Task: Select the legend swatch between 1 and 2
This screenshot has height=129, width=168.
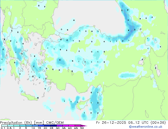Action: [17, 126]
